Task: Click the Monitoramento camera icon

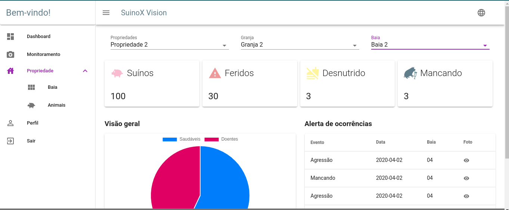Action: [x=10, y=54]
